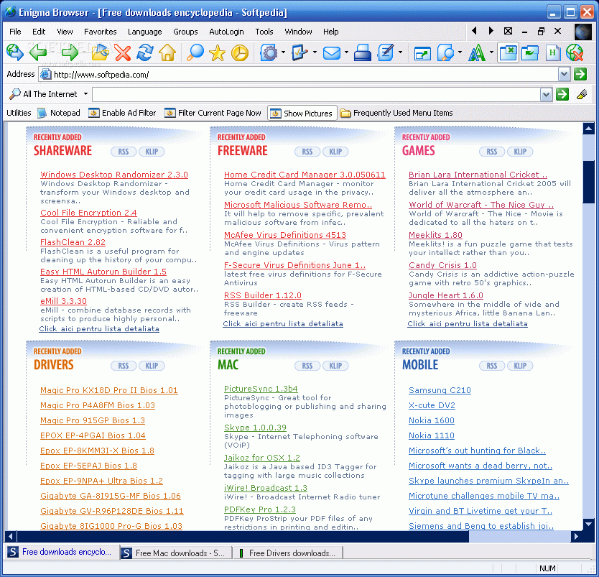Click the green-arrow windows icon right of it
599x577 pixels.
point(530,52)
